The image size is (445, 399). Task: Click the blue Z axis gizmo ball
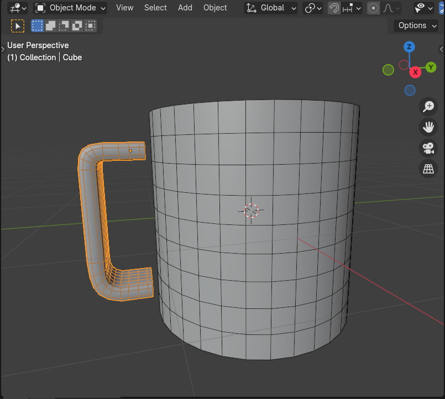pos(409,46)
